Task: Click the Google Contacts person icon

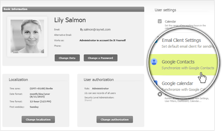Action: [x=154, y=62]
